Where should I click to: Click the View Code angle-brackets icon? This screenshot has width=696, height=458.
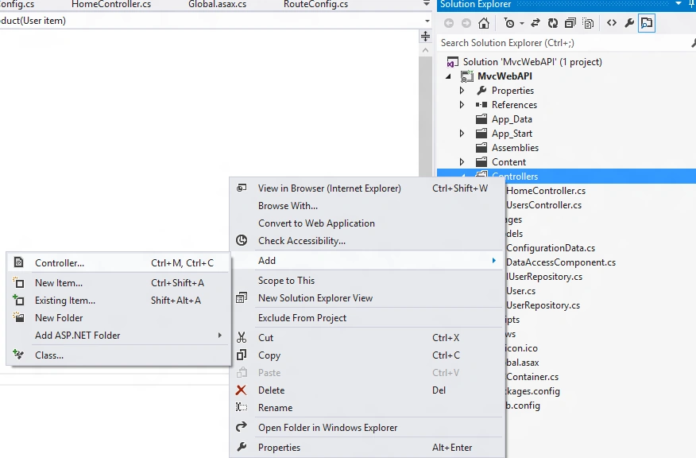612,23
